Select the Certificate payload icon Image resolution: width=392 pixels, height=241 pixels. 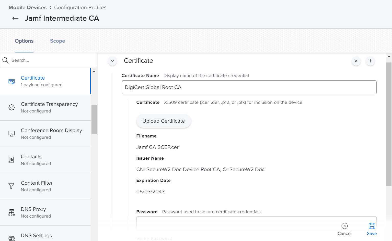coord(11,82)
